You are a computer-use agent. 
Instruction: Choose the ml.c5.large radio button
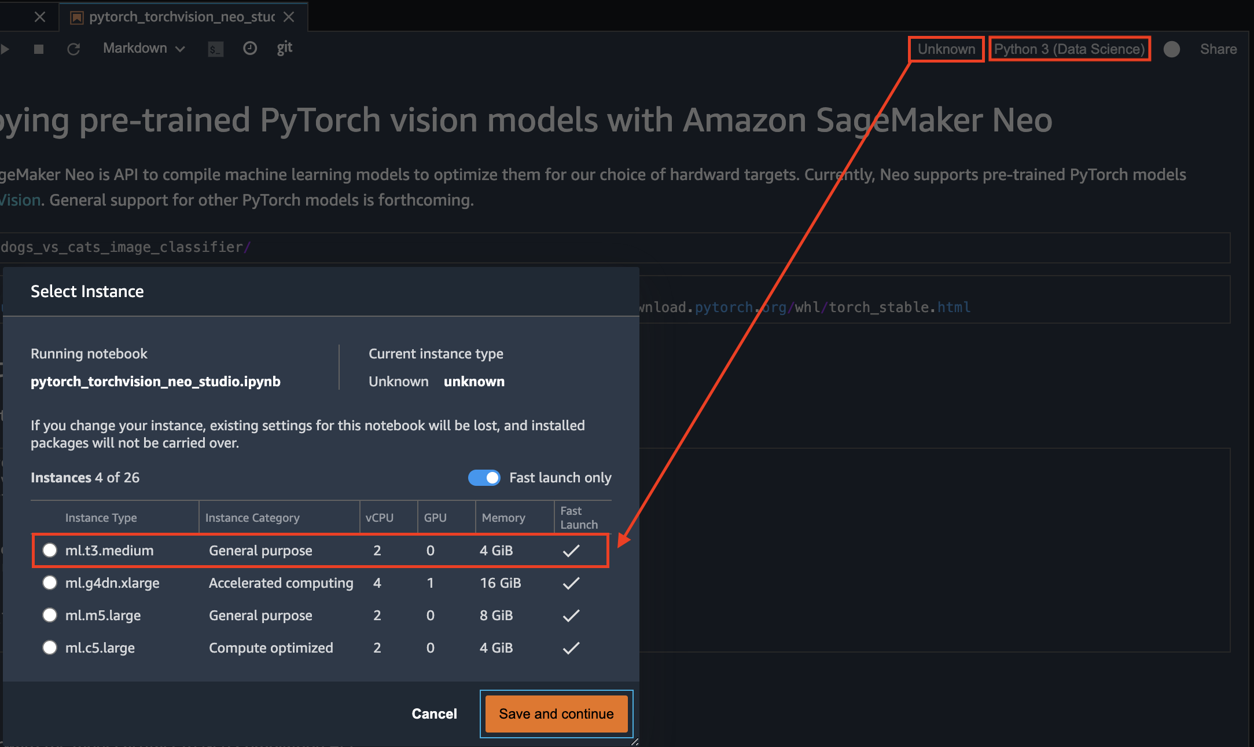click(x=50, y=647)
